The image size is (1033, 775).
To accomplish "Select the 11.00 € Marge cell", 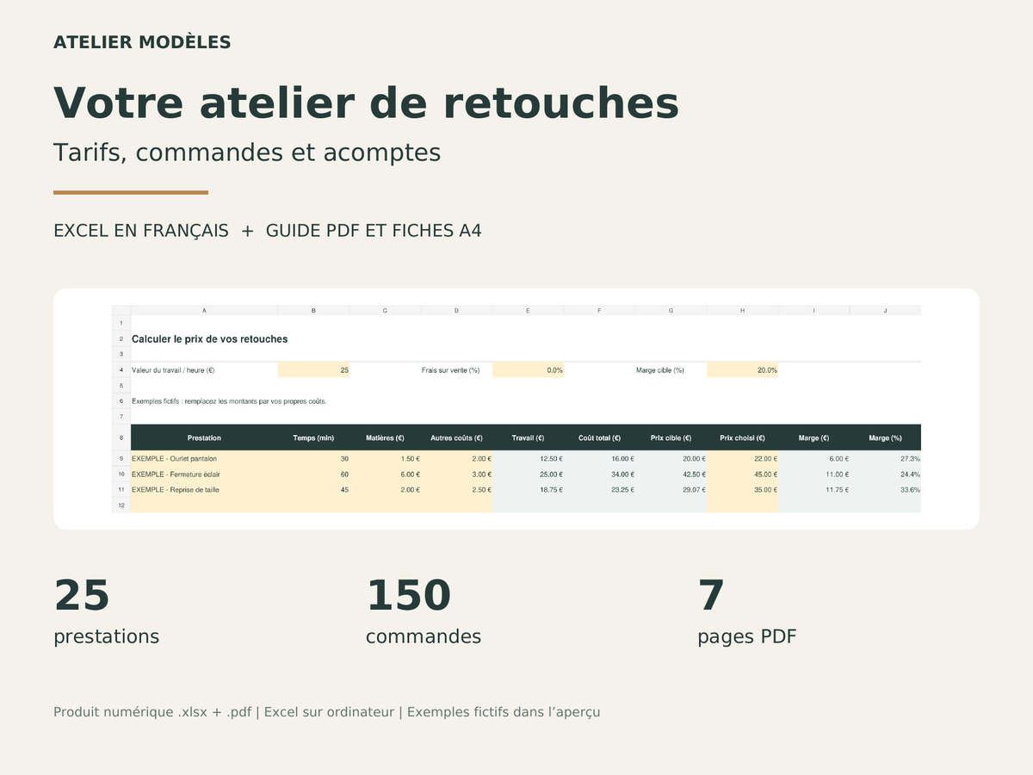I will coord(813,474).
